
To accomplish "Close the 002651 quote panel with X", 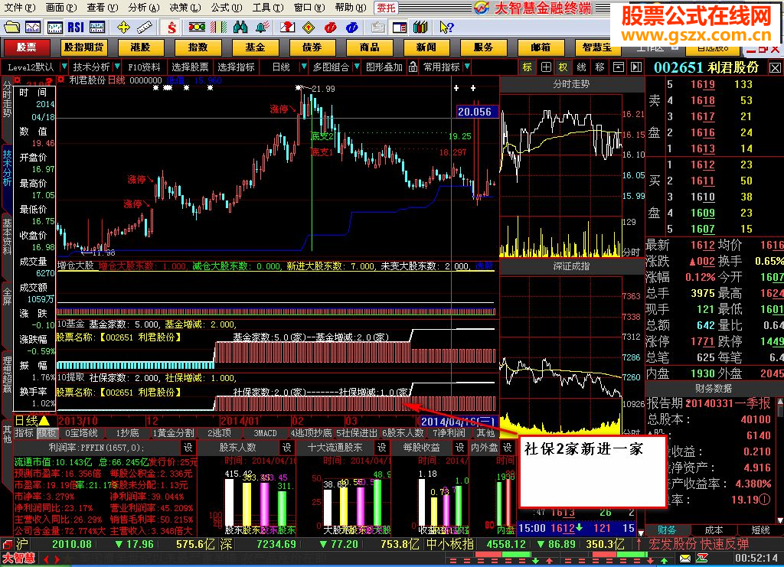I will coord(775,67).
